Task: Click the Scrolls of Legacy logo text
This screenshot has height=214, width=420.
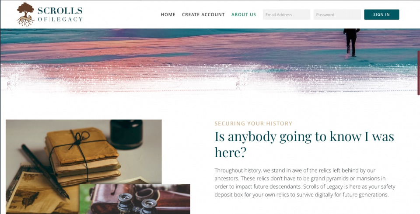Action: coord(60,14)
